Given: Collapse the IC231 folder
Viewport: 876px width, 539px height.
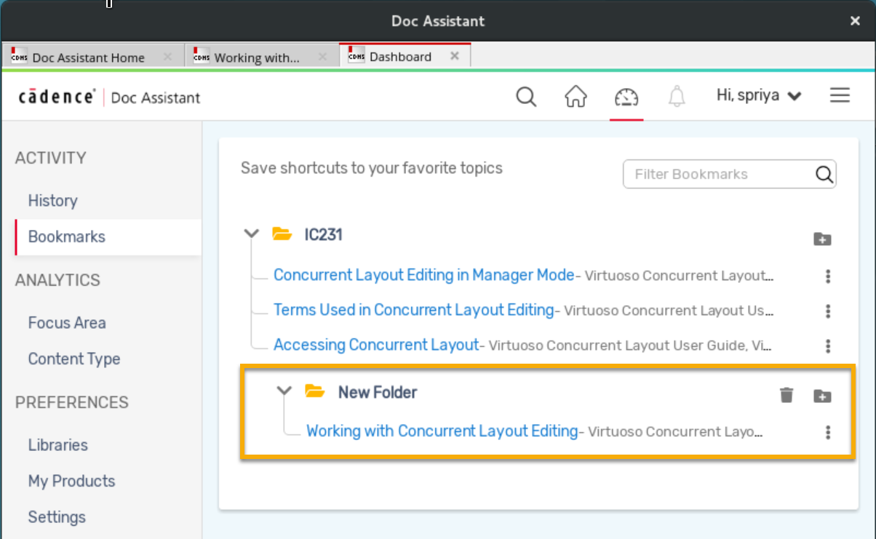Looking at the screenshot, I should [x=252, y=233].
